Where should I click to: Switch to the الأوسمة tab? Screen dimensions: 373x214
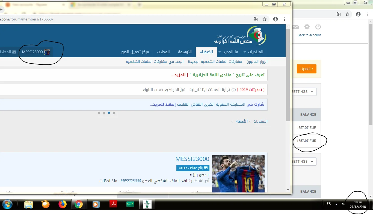pyautogui.click(x=185, y=52)
